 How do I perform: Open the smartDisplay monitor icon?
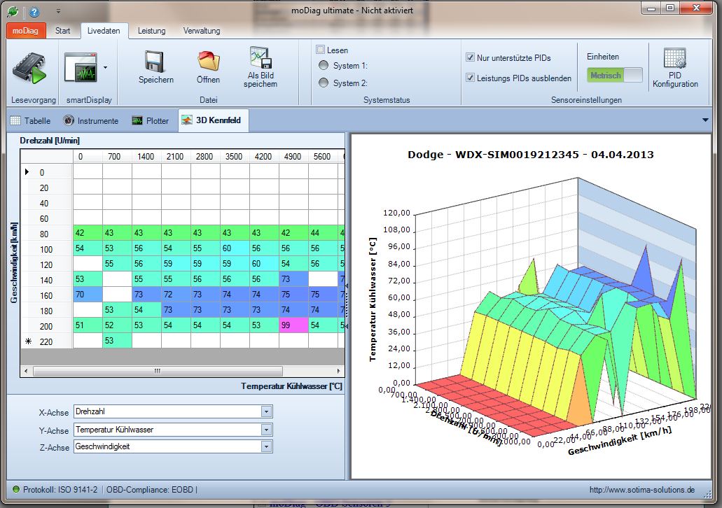click(81, 68)
